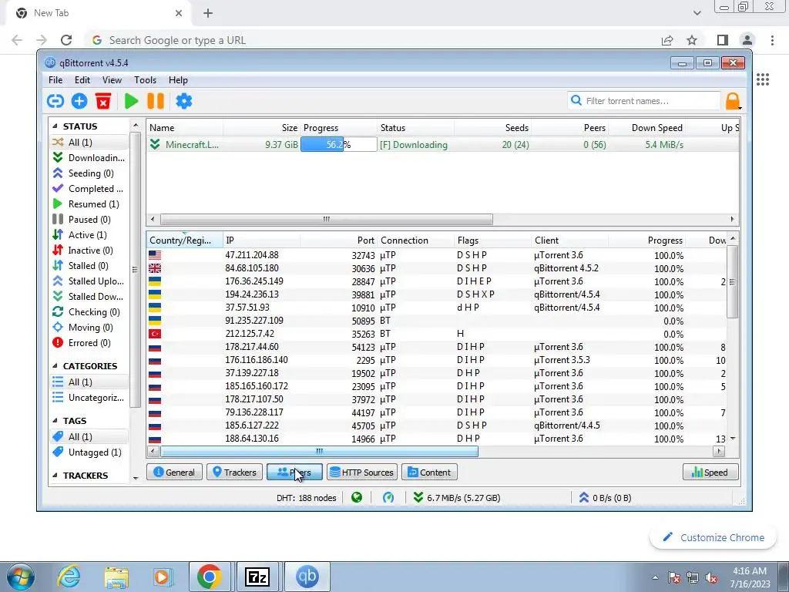Click the red Remove torrent trash icon
The height and width of the screenshot is (592, 789).
pos(103,101)
